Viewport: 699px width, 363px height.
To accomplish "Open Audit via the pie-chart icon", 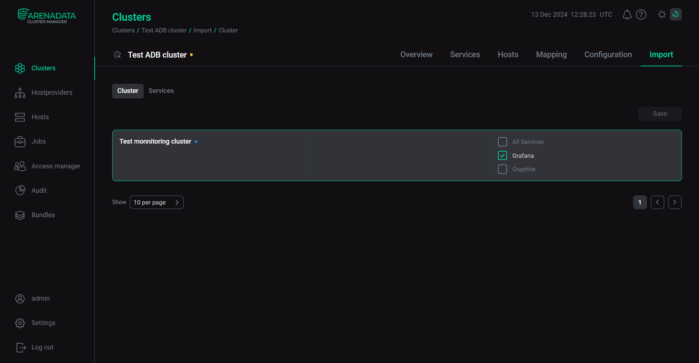I will click(x=20, y=190).
